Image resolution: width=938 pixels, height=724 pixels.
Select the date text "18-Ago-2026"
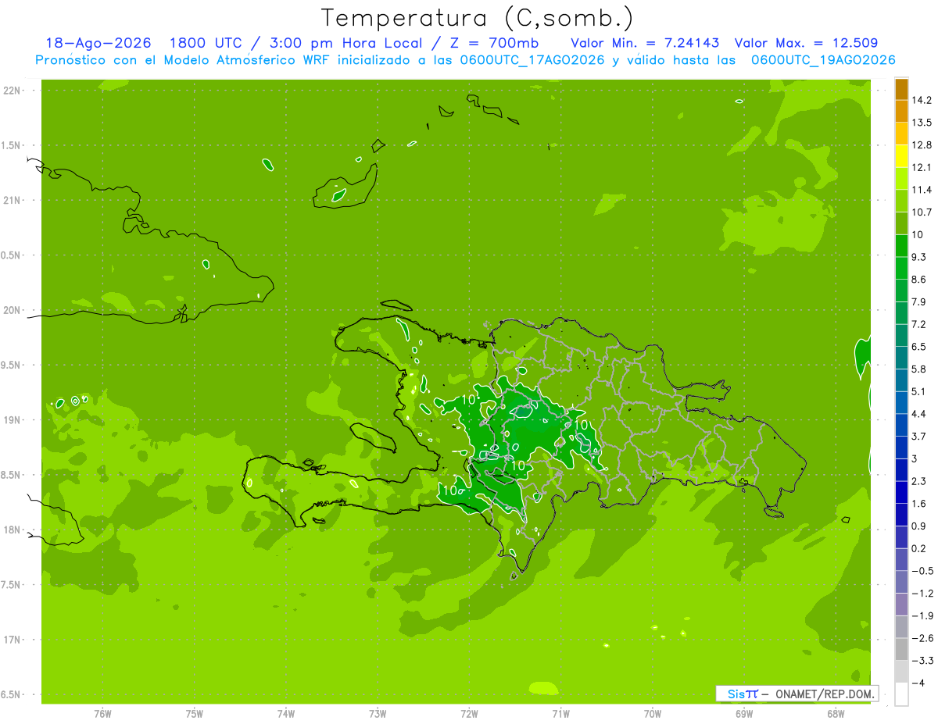coord(98,43)
